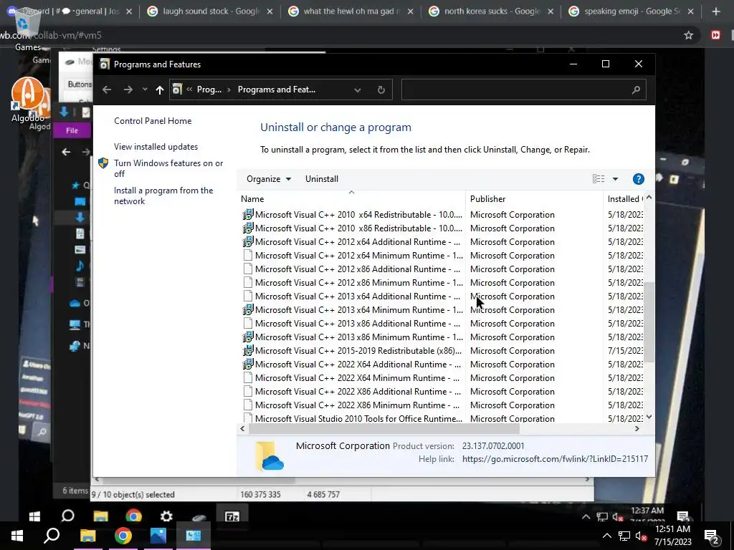Open Turn Windows features on or off
Screen dimensions: 734x550
168,168
